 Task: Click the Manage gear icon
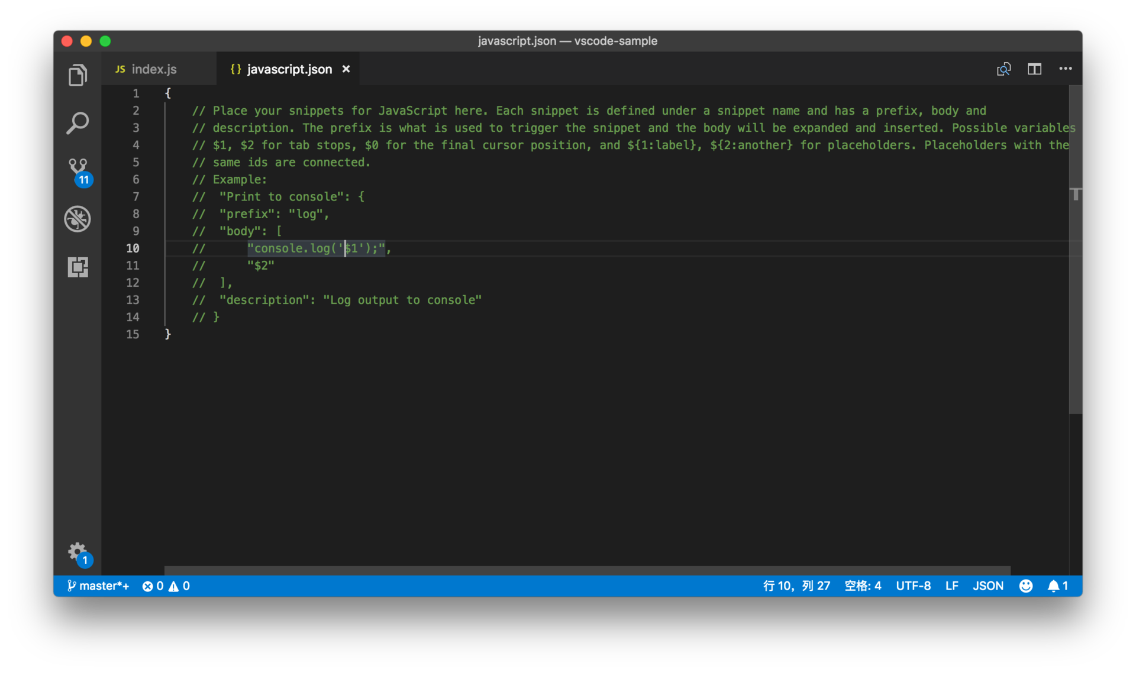pyautogui.click(x=78, y=552)
